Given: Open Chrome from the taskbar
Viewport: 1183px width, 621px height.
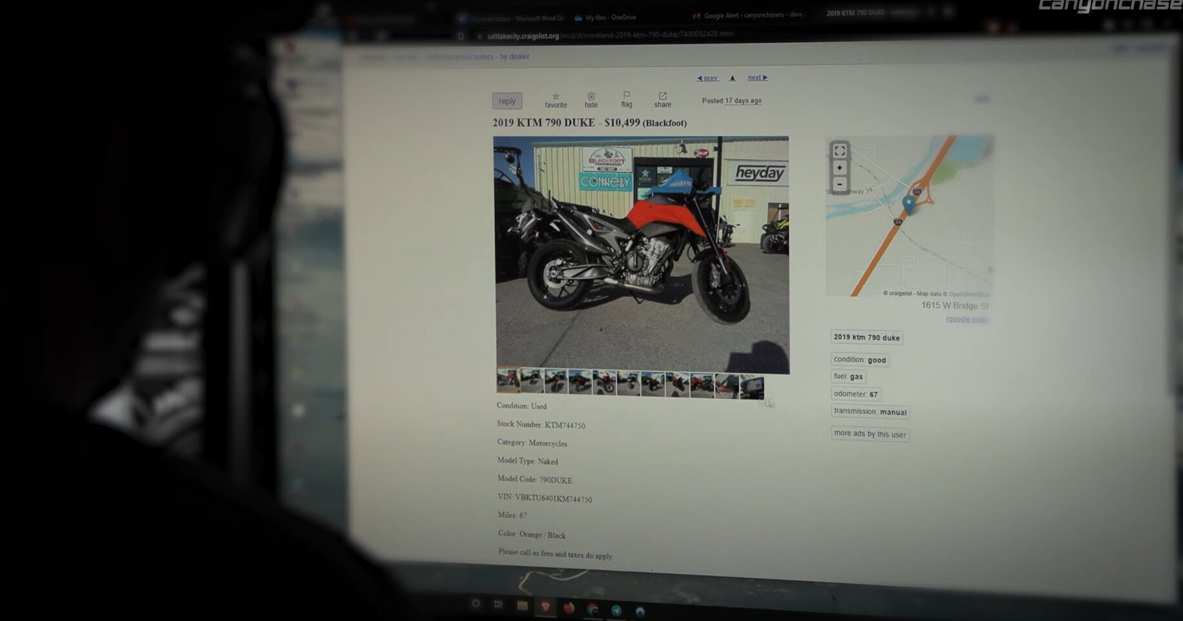Looking at the screenshot, I should (x=593, y=609).
